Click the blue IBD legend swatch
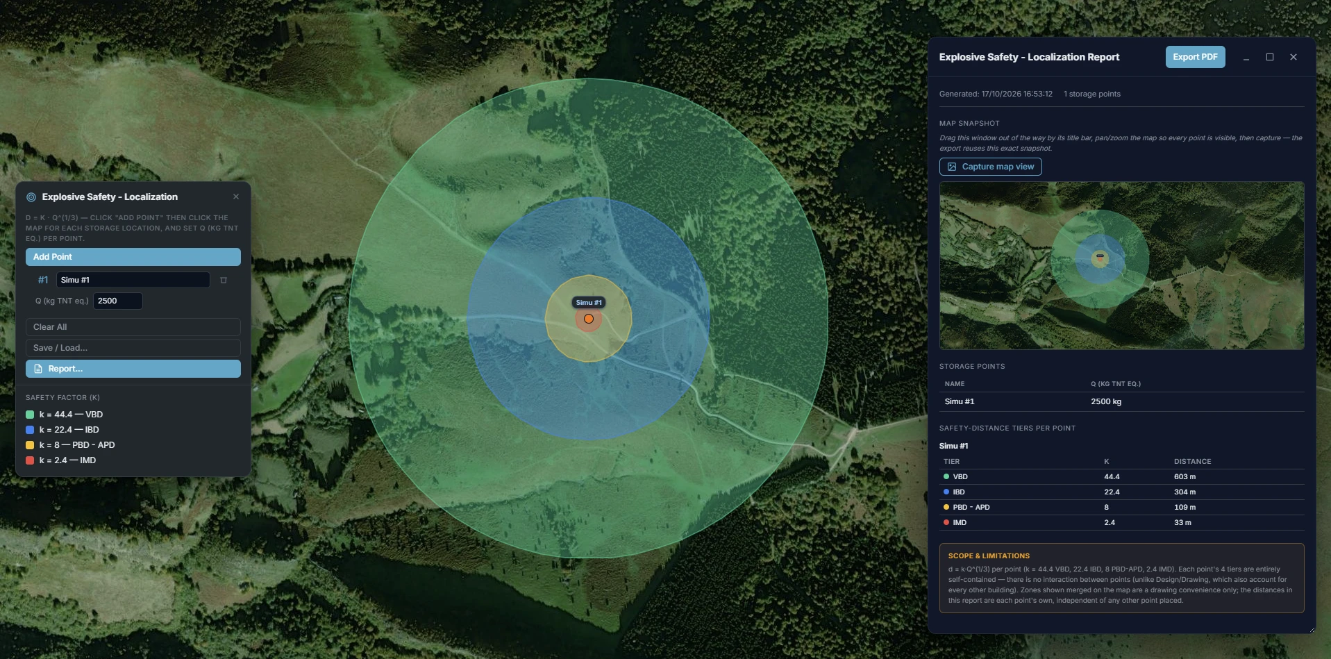The height and width of the screenshot is (659, 1331). click(30, 430)
